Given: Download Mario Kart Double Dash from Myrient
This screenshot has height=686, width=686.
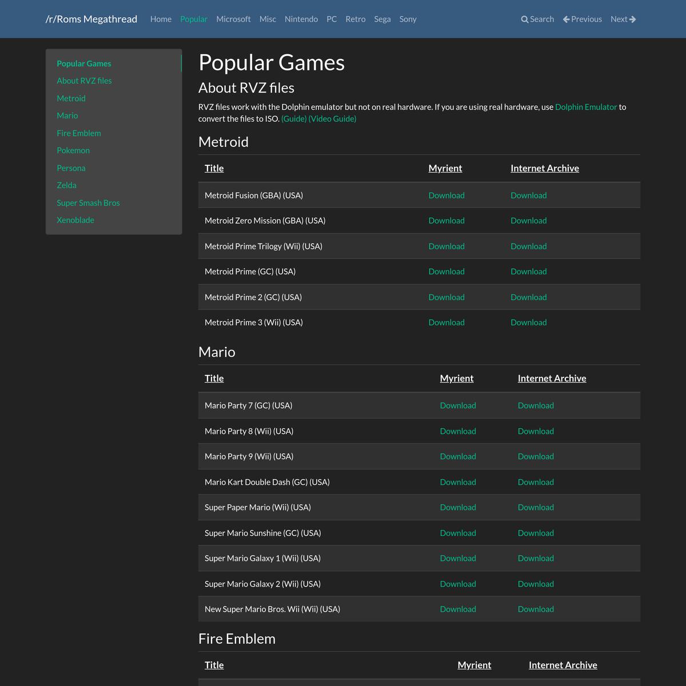Looking at the screenshot, I should coord(458,482).
